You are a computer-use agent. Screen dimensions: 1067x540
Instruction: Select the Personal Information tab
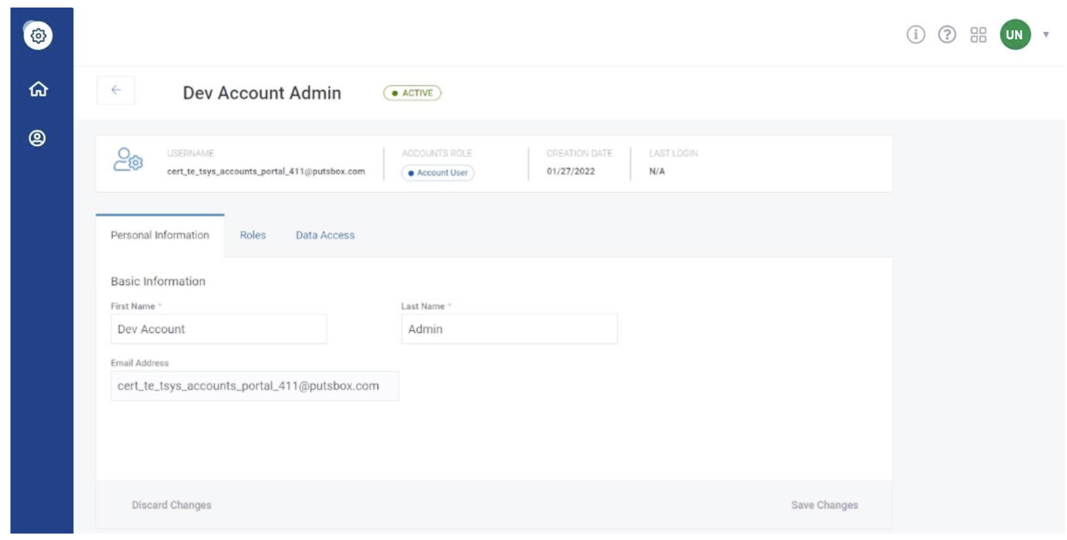click(x=160, y=235)
